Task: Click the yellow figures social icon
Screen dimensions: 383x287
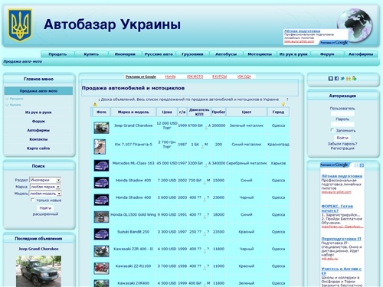Action: coord(349,79)
